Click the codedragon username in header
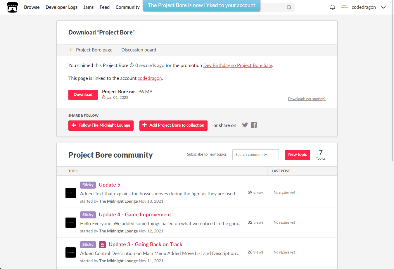The width and height of the screenshot is (394, 269). coord(364,7)
